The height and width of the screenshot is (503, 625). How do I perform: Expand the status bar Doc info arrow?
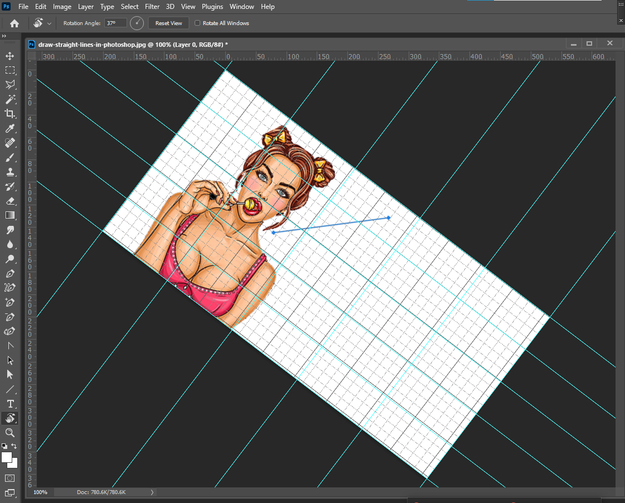pyautogui.click(x=152, y=492)
